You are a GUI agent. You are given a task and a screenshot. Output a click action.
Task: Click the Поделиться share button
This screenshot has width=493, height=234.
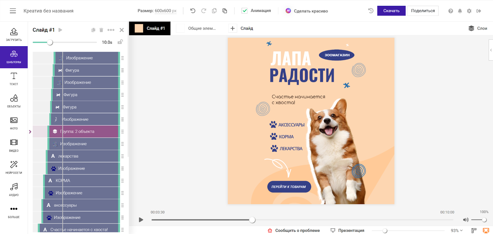[423, 11]
